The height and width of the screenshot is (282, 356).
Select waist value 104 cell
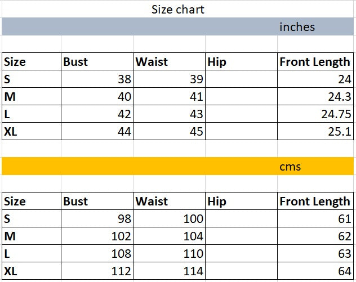click(x=169, y=236)
